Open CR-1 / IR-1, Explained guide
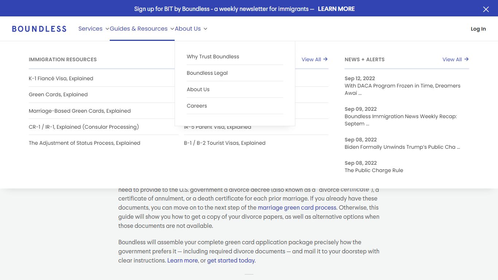 (x=84, y=127)
